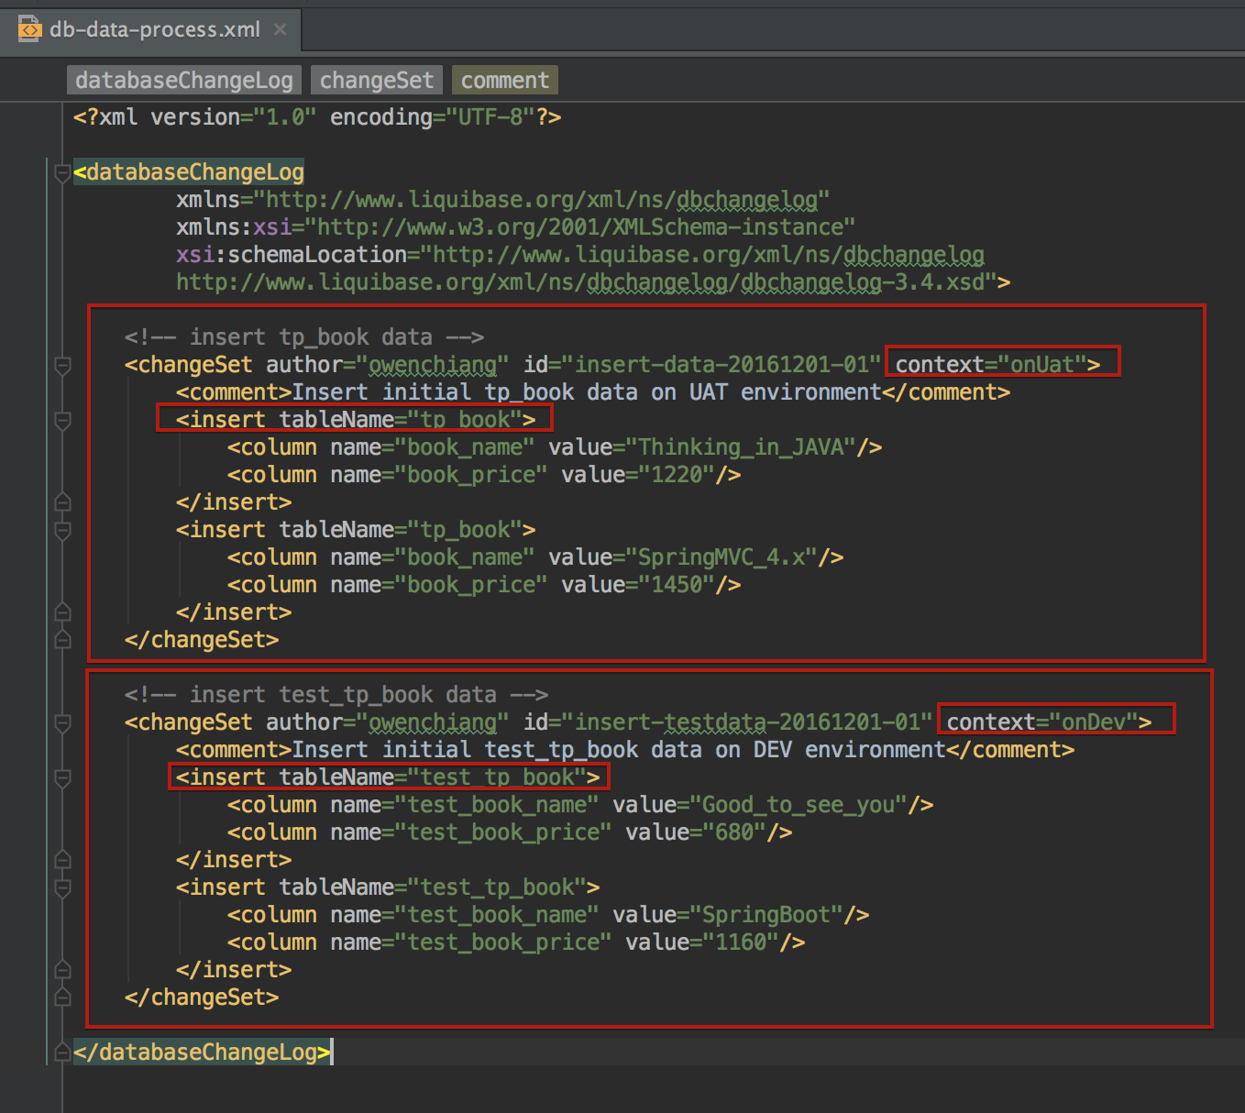
Task: Click fold end marker after 1160 price insert
Action: 62,969
